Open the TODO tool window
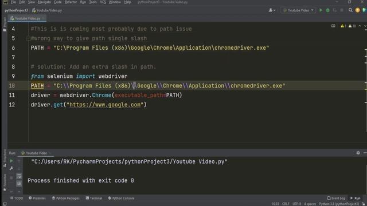 (17, 198)
